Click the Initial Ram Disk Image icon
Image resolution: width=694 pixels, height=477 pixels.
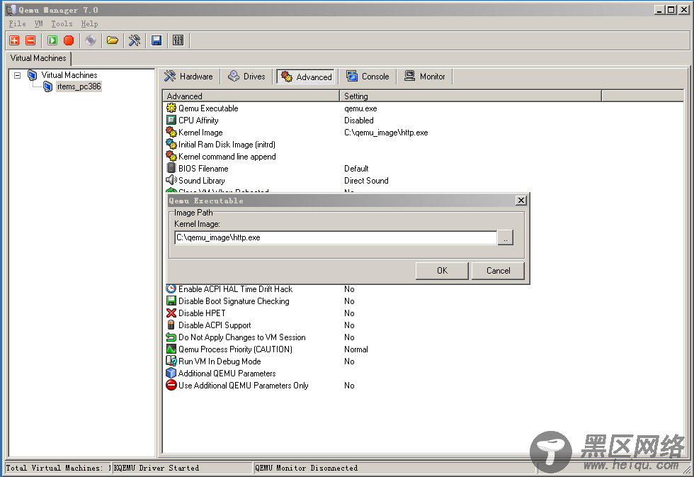pos(171,144)
